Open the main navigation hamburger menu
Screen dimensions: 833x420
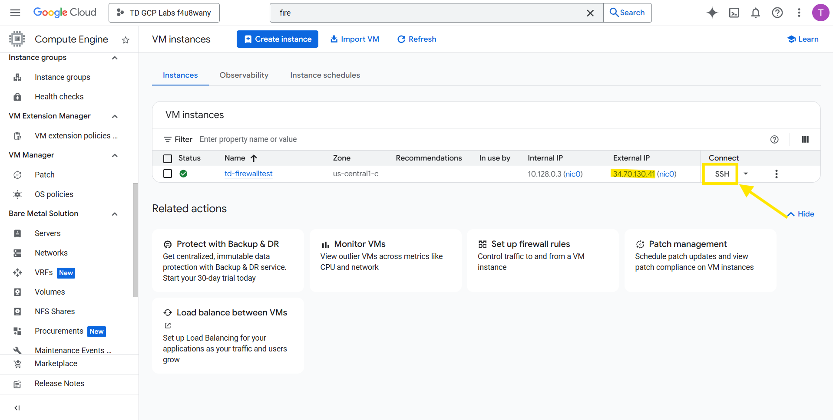tap(15, 13)
